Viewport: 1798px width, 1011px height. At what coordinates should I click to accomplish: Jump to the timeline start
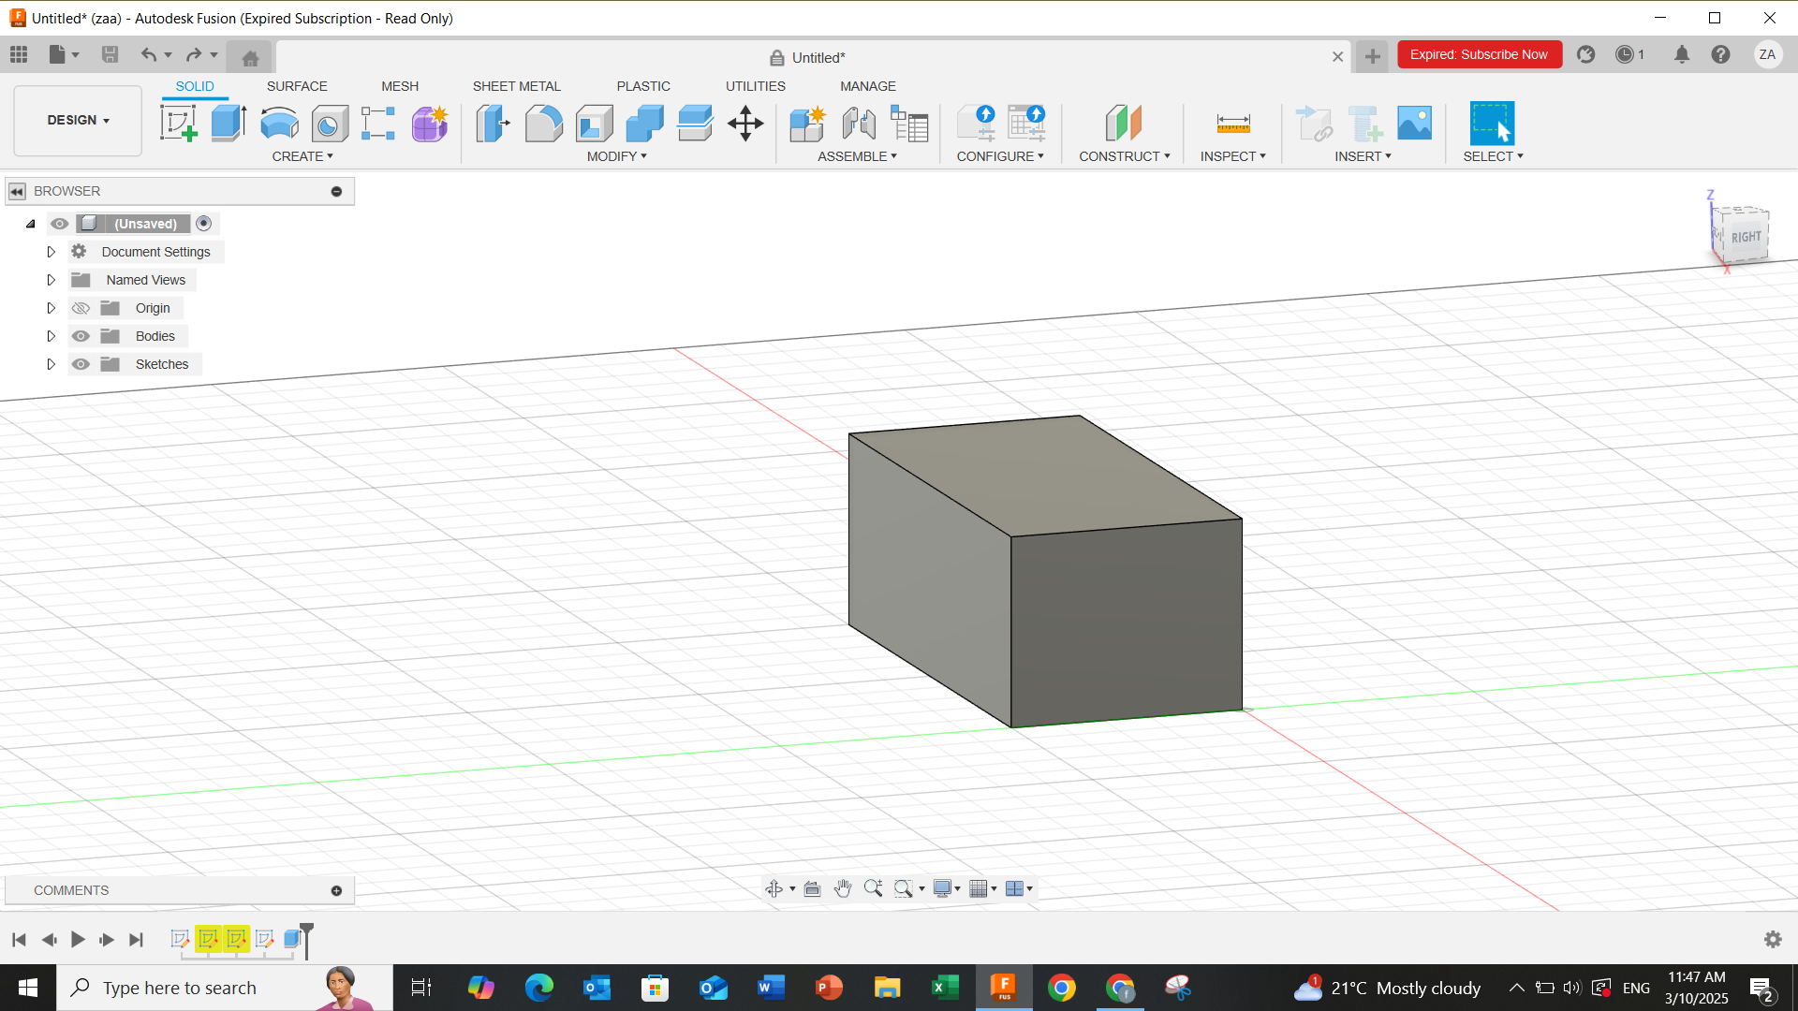pyautogui.click(x=19, y=939)
